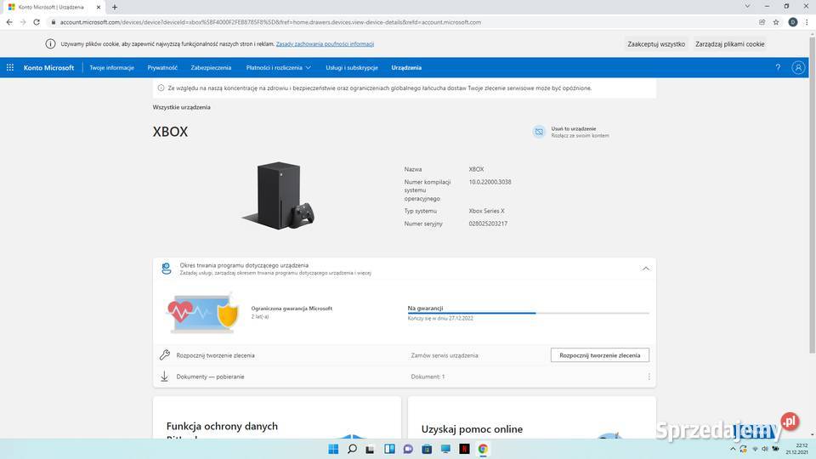
Task: Open Widgets from taskbar
Action: pyautogui.click(x=389, y=449)
